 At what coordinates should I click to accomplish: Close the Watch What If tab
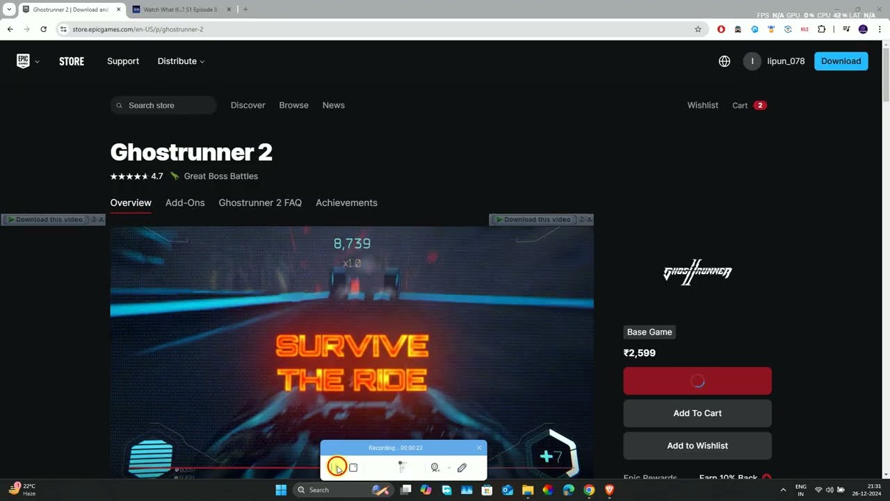coord(229,10)
